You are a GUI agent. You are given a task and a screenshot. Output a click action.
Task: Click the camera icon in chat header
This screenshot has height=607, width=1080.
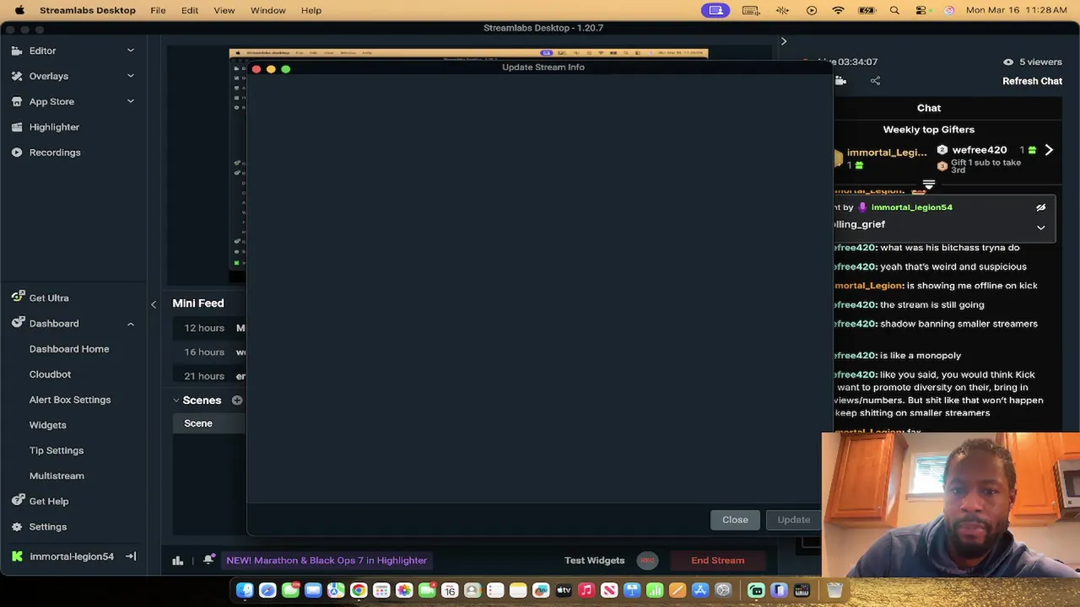click(x=840, y=81)
